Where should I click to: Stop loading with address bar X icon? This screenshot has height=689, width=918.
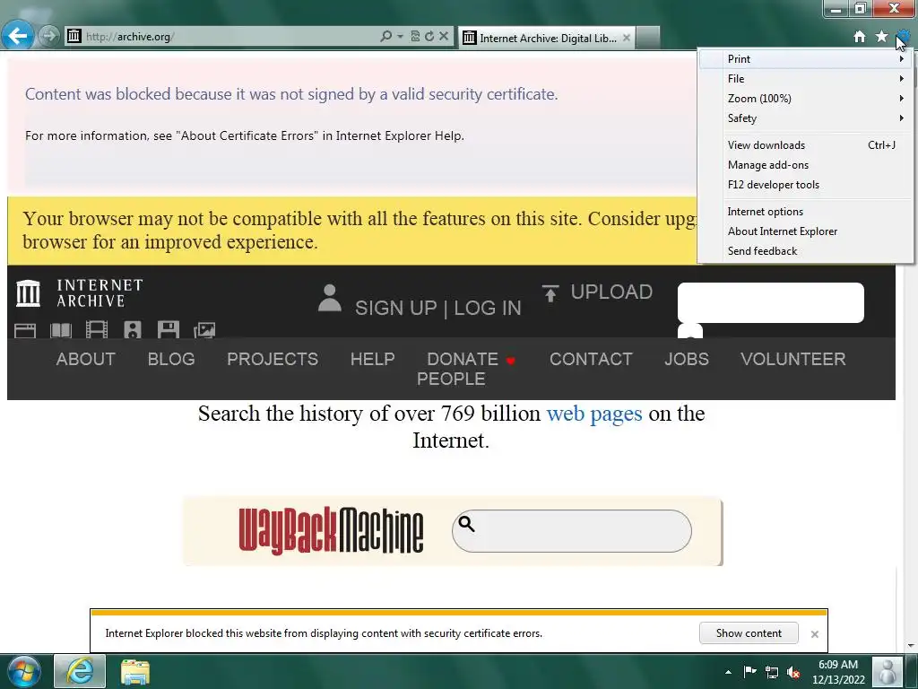coord(444,36)
